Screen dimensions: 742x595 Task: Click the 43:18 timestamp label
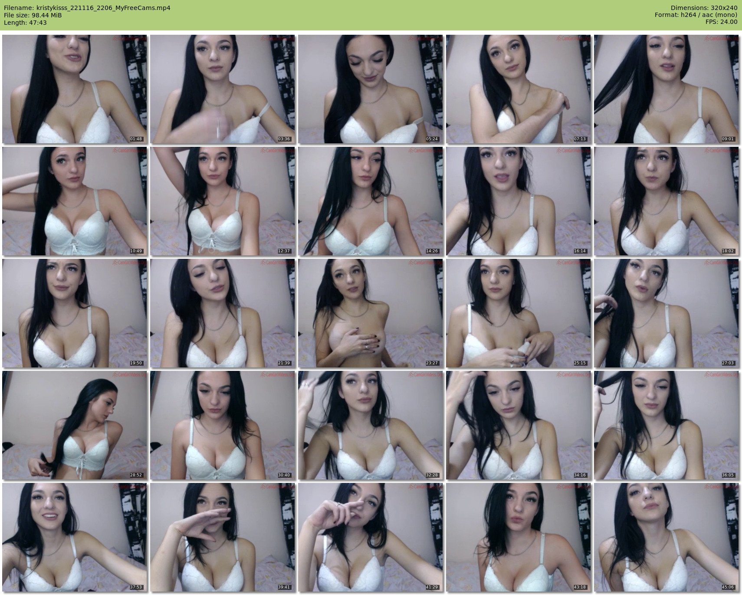coord(580,587)
